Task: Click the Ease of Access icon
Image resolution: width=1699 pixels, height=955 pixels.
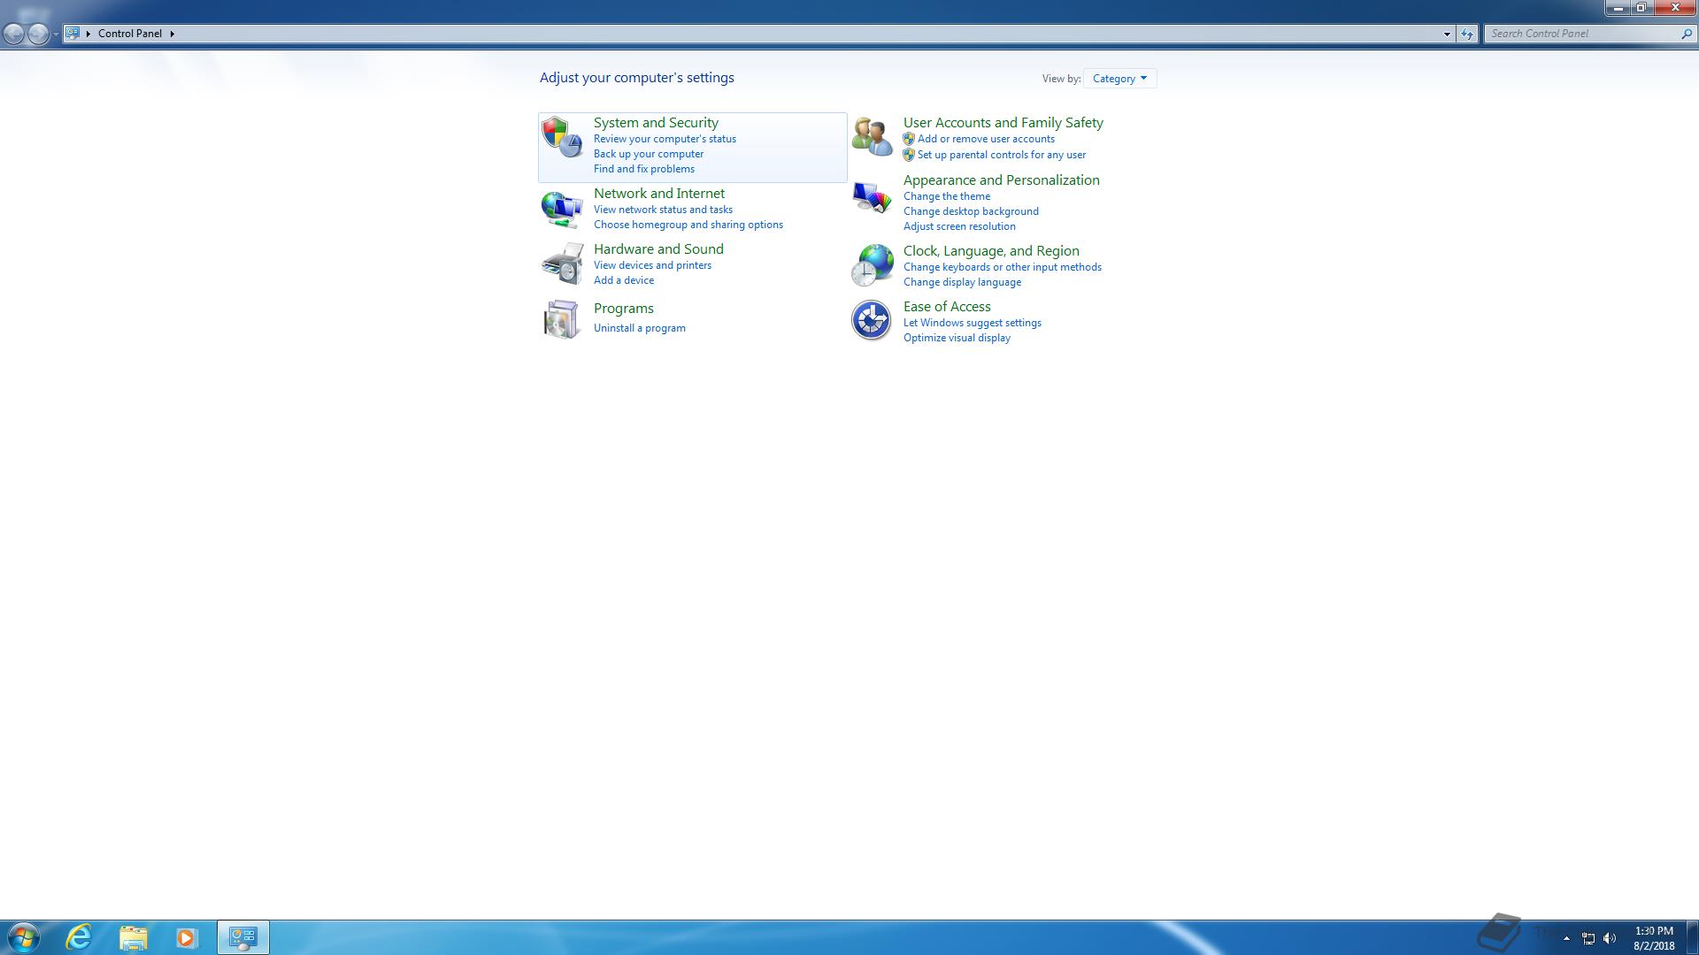Action: point(872,320)
